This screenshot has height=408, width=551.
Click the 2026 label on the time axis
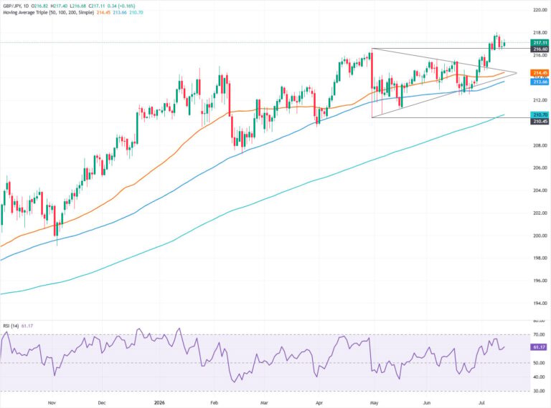159,403
